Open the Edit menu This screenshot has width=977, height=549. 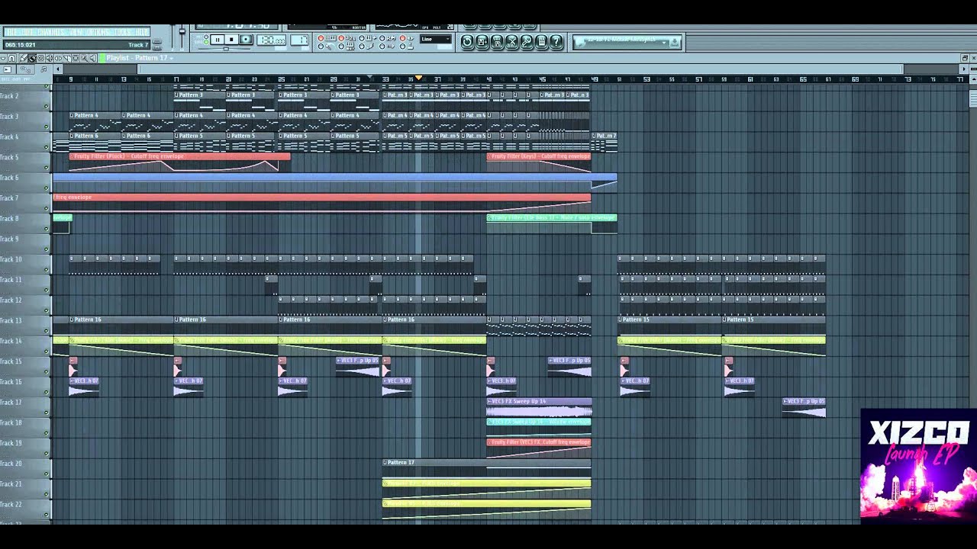tap(25, 33)
